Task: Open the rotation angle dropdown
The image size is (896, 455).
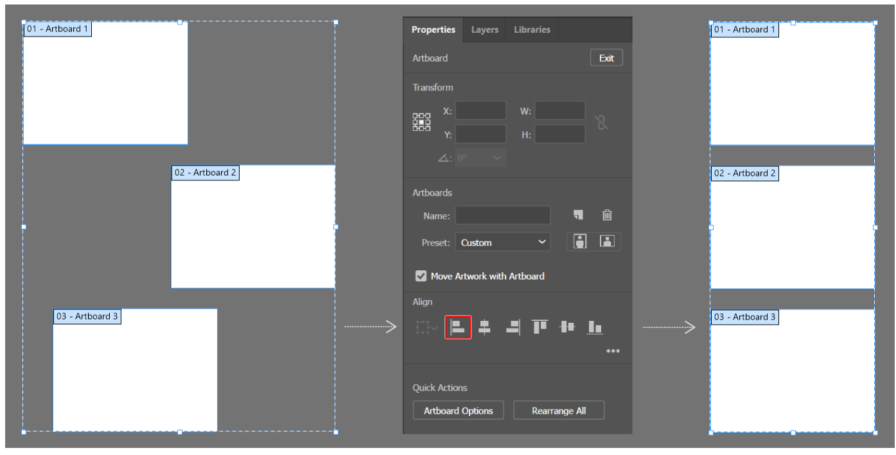Action: [x=495, y=157]
